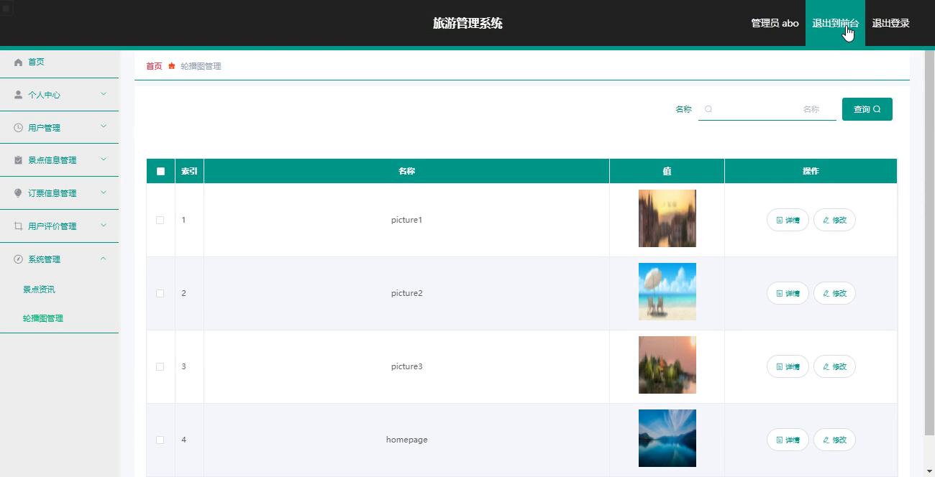
Task: Click 修改 for picture3
Action: 834,366
